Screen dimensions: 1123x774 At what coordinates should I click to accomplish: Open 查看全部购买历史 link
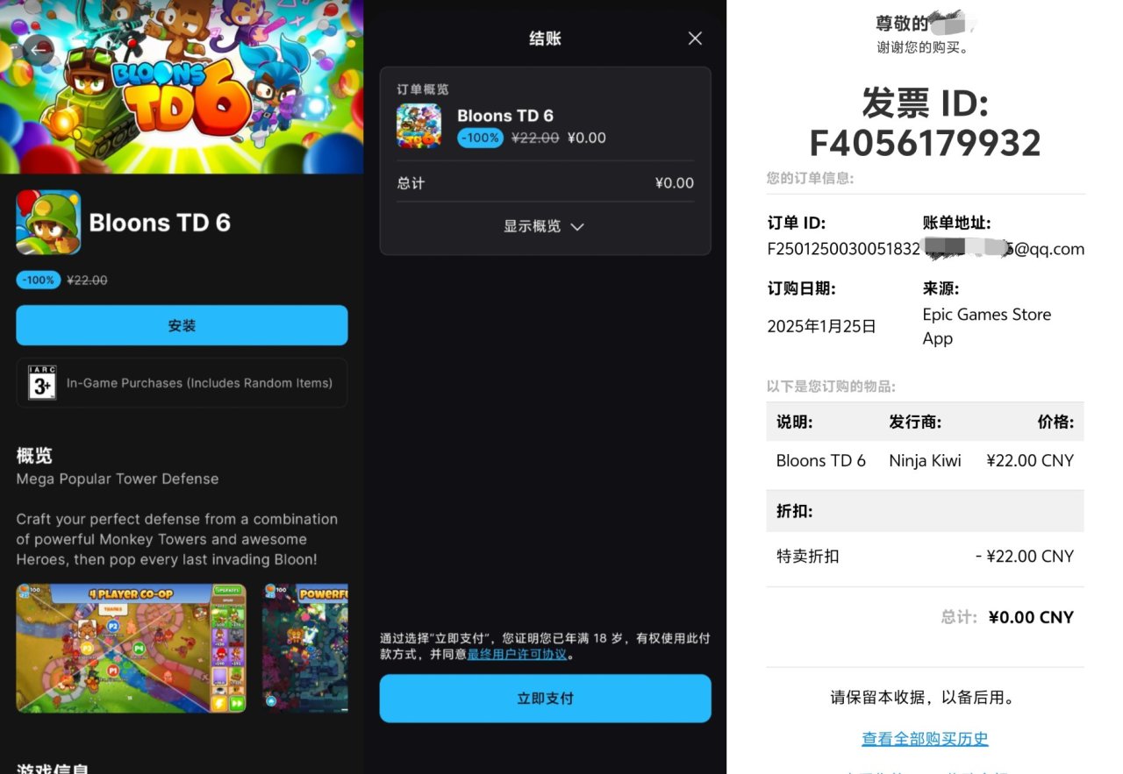[x=925, y=739]
